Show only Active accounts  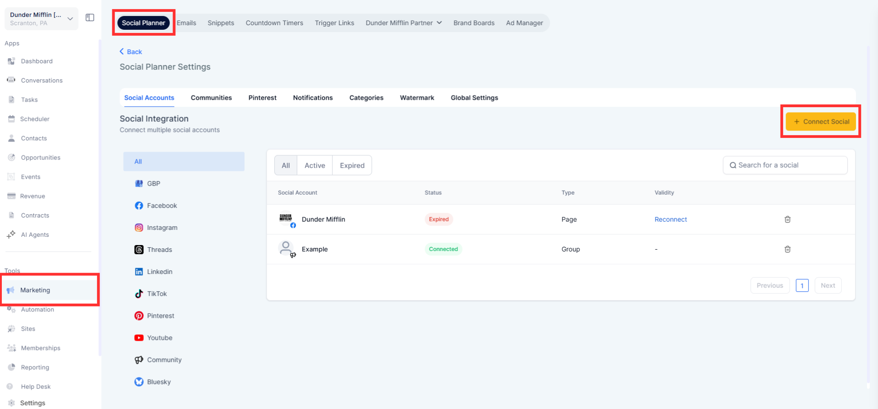pos(315,165)
